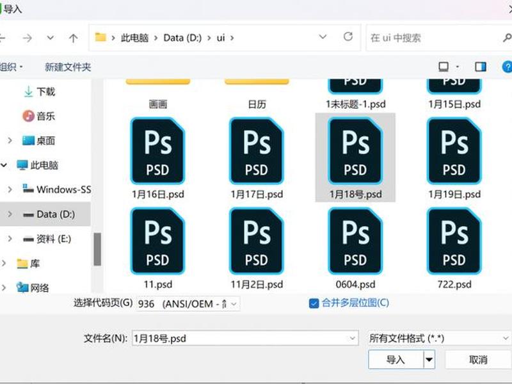Viewport: 512px width, 384px height.
Task: Click the 取消 button
Action: pyautogui.click(x=478, y=360)
